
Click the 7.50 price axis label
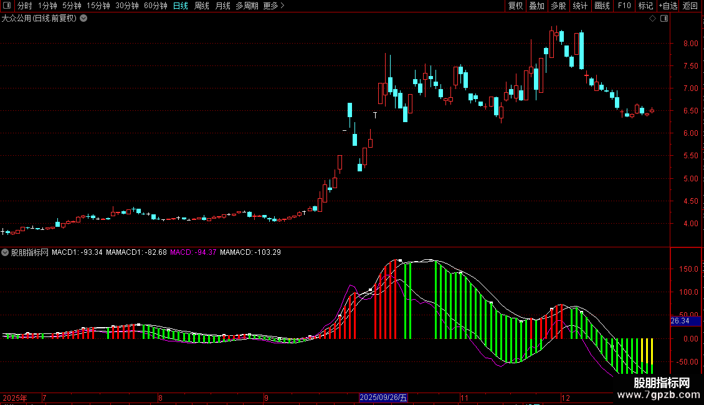pos(691,66)
